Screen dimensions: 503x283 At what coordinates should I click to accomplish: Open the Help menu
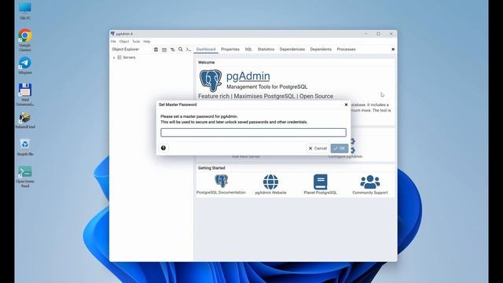147,42
